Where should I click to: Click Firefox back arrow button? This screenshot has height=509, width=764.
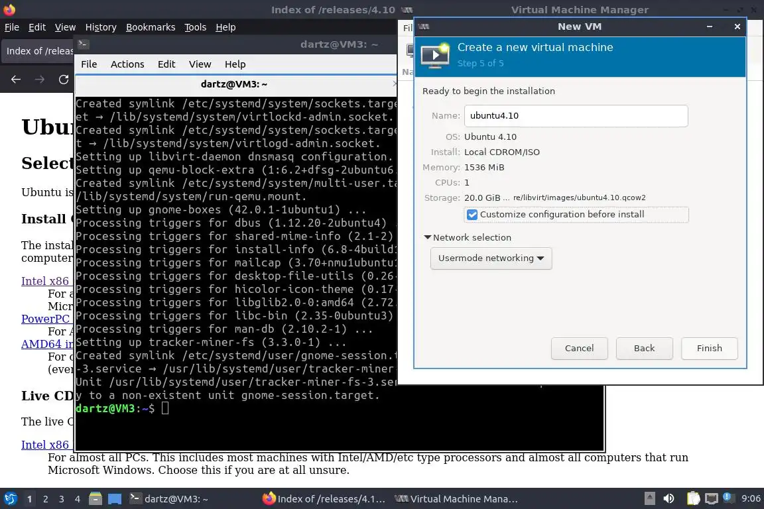[x=16, y=80]
